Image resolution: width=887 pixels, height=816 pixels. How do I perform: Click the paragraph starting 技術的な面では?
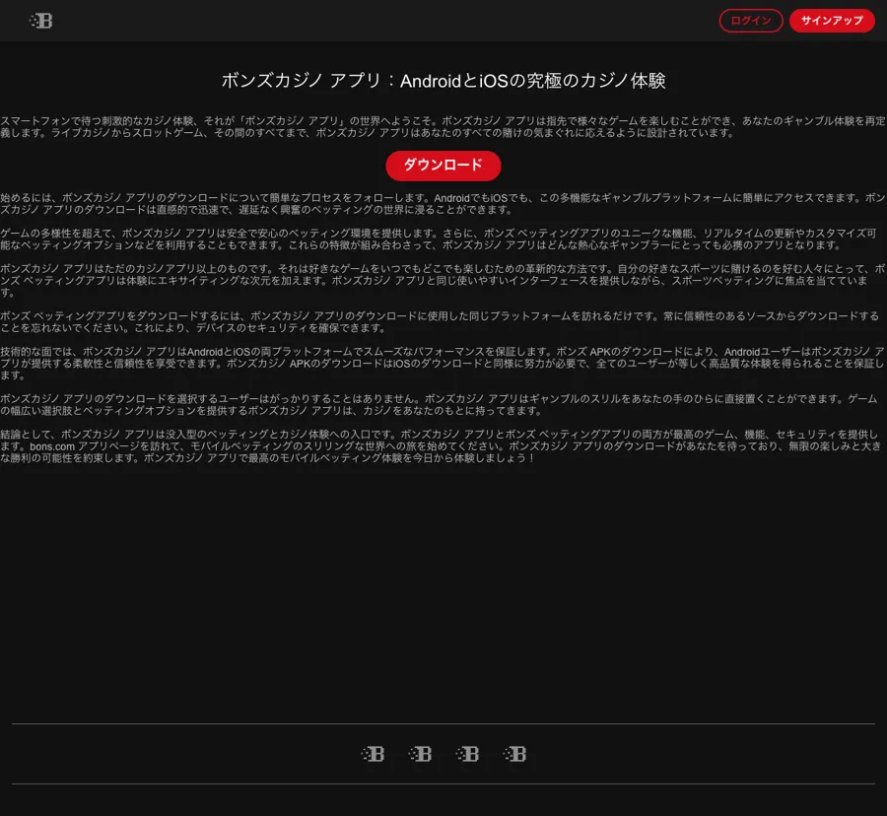click(443, 363)
